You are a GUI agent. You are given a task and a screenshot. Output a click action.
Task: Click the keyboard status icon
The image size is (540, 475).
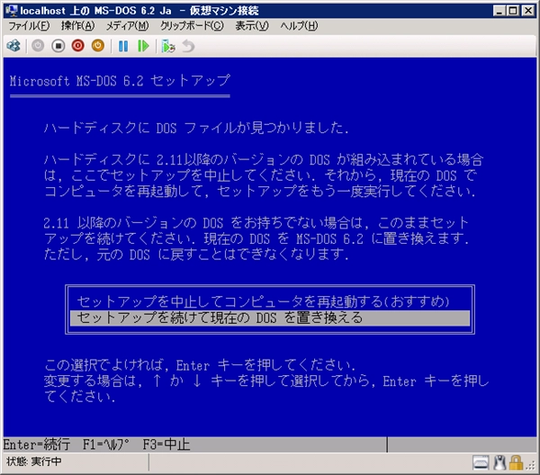click(481, 462)
